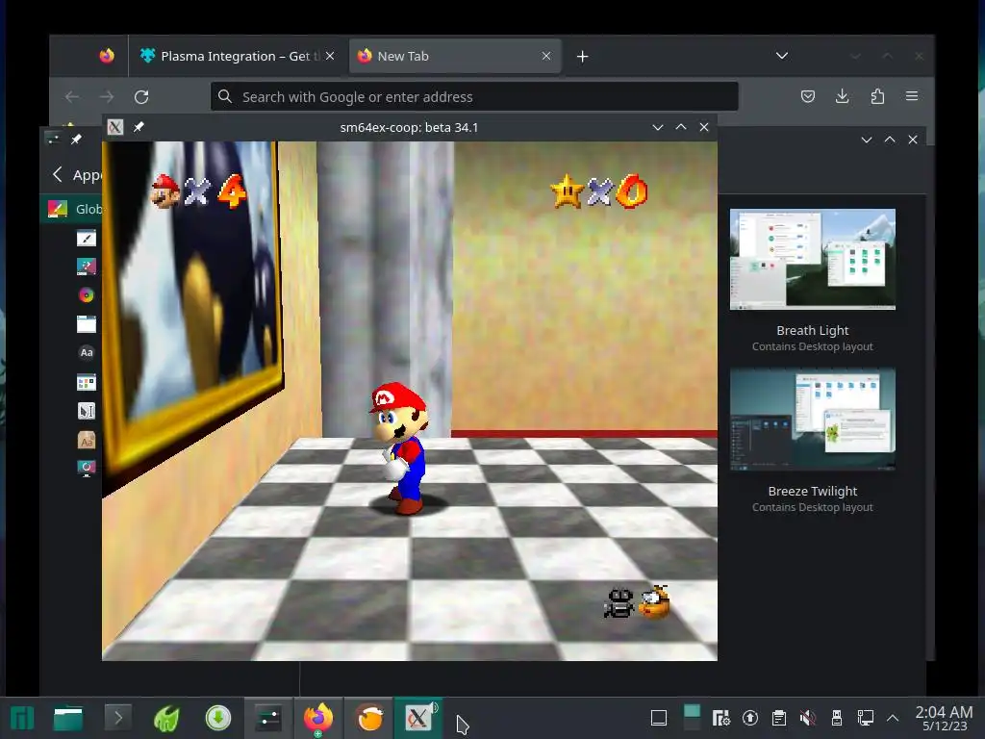Switch to System Settings taskbar entry
The width and height of the screenshot is (985, 739).
pyautogui.click(x=268, y=718)
